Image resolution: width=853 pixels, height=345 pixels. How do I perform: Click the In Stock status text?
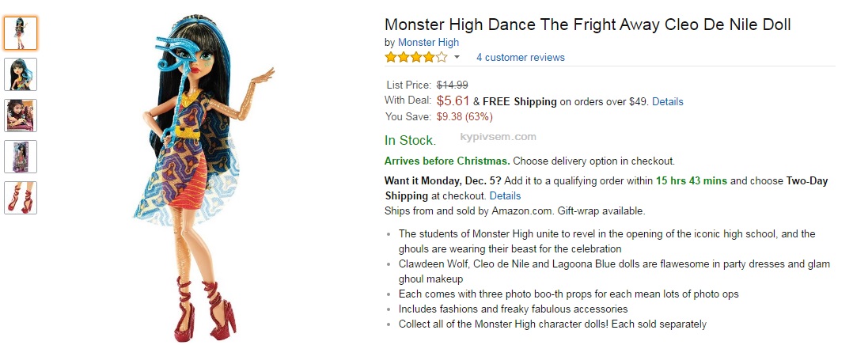[x=410, y=141]
